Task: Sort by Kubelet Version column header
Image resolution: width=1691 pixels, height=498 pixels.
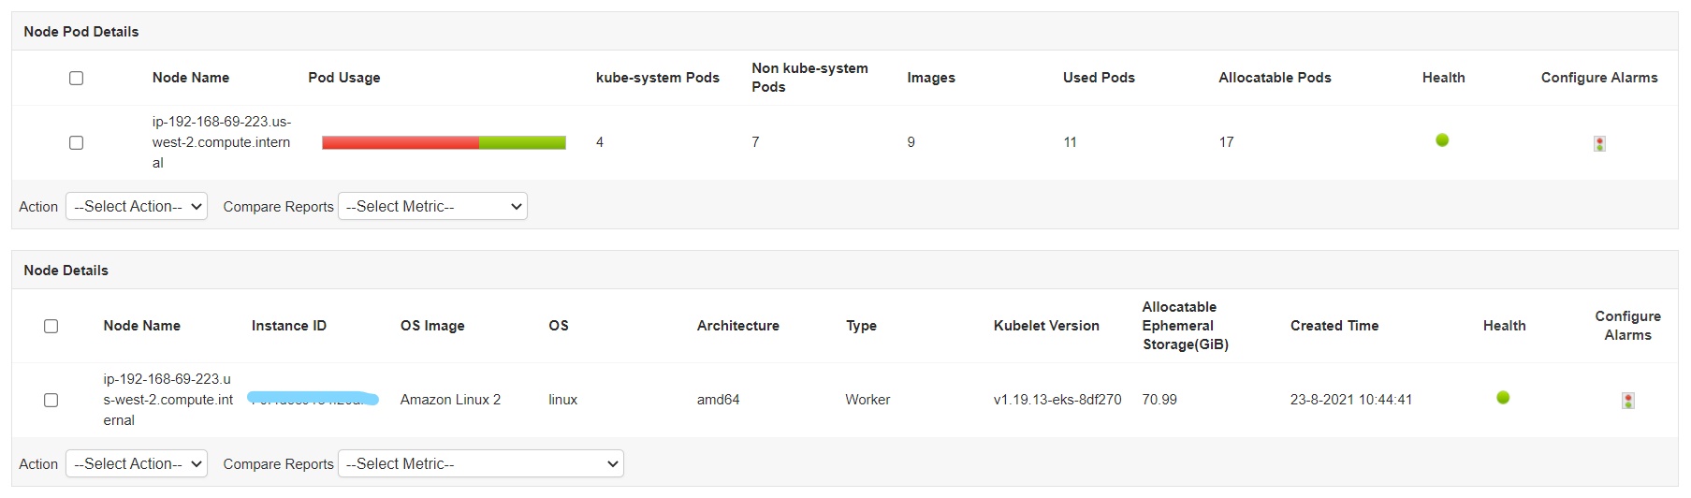Action: 1045,326
